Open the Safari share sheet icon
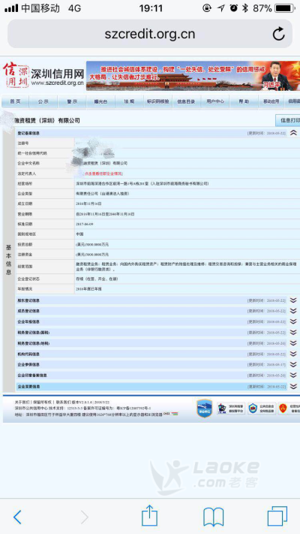This screenshot has width=300, height=534. coord(149,516)
